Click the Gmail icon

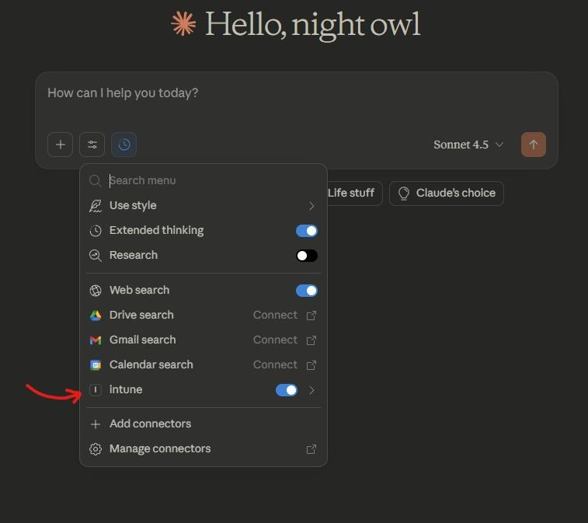tap(96, 340)
